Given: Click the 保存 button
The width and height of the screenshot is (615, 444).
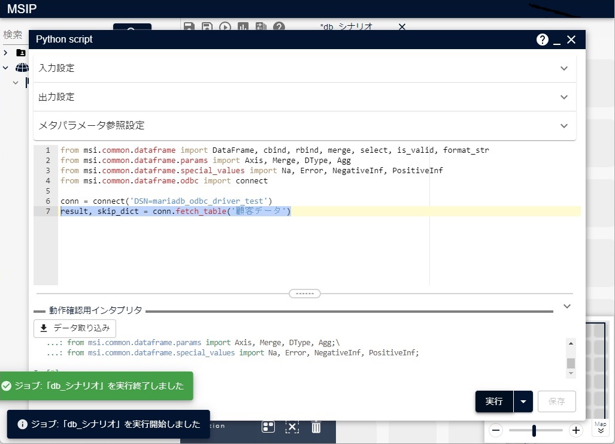Looking at the screenshot, I should pyautogui.click(x=556, y=401).
